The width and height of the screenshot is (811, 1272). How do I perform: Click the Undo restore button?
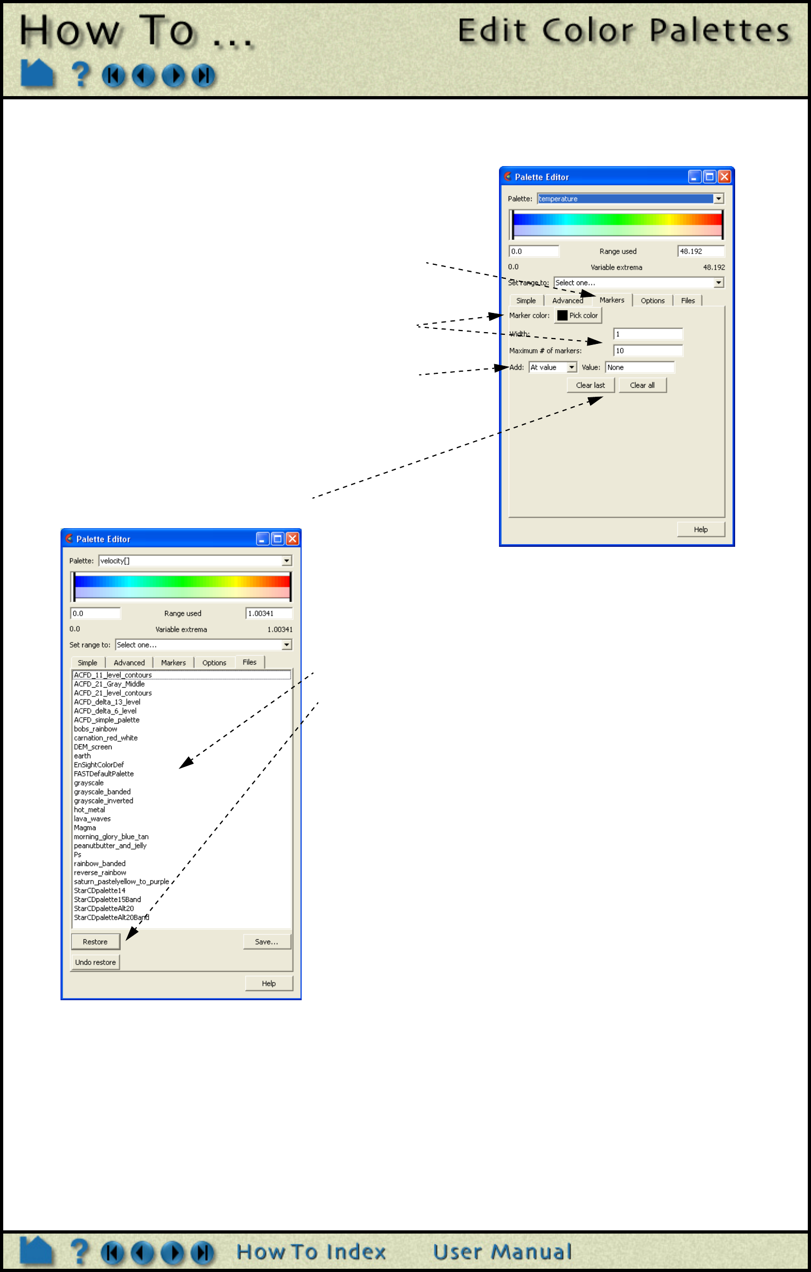(95, 962)
